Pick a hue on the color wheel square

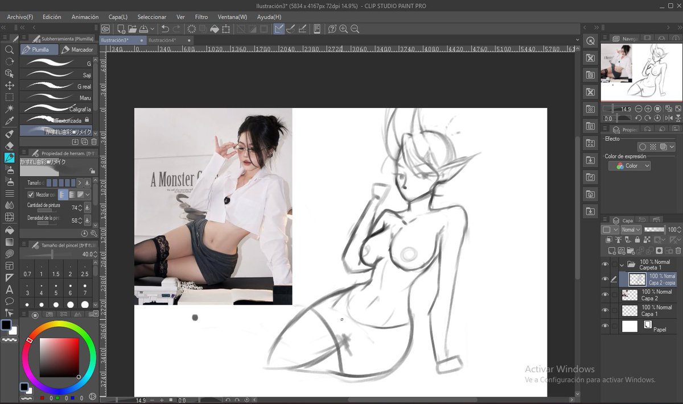(x=59, y=357)
